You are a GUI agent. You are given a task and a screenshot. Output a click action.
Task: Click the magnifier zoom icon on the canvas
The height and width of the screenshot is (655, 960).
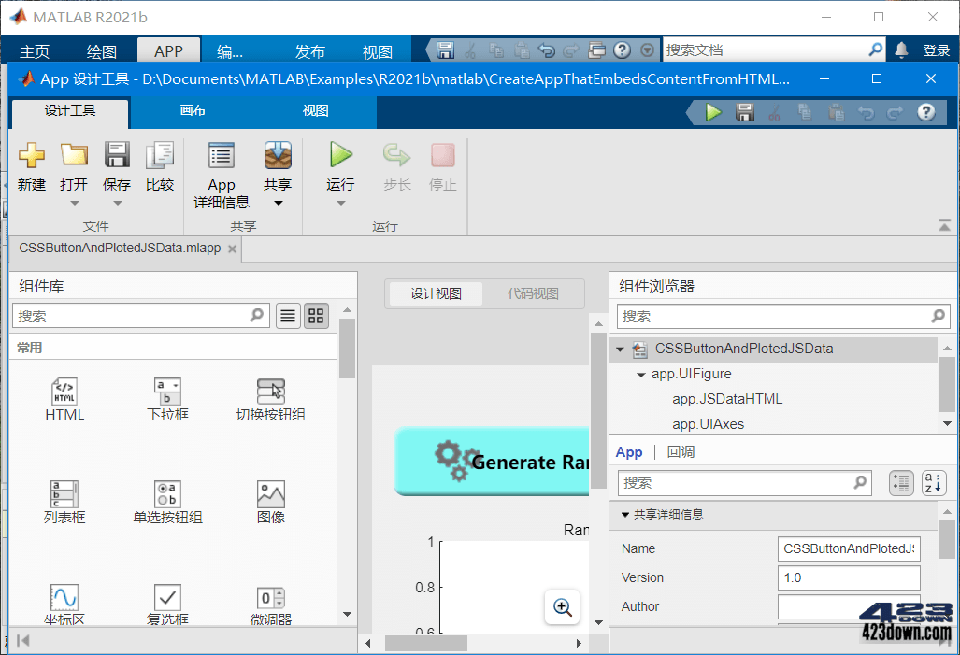pyautogui.click(x=562, y=607)
